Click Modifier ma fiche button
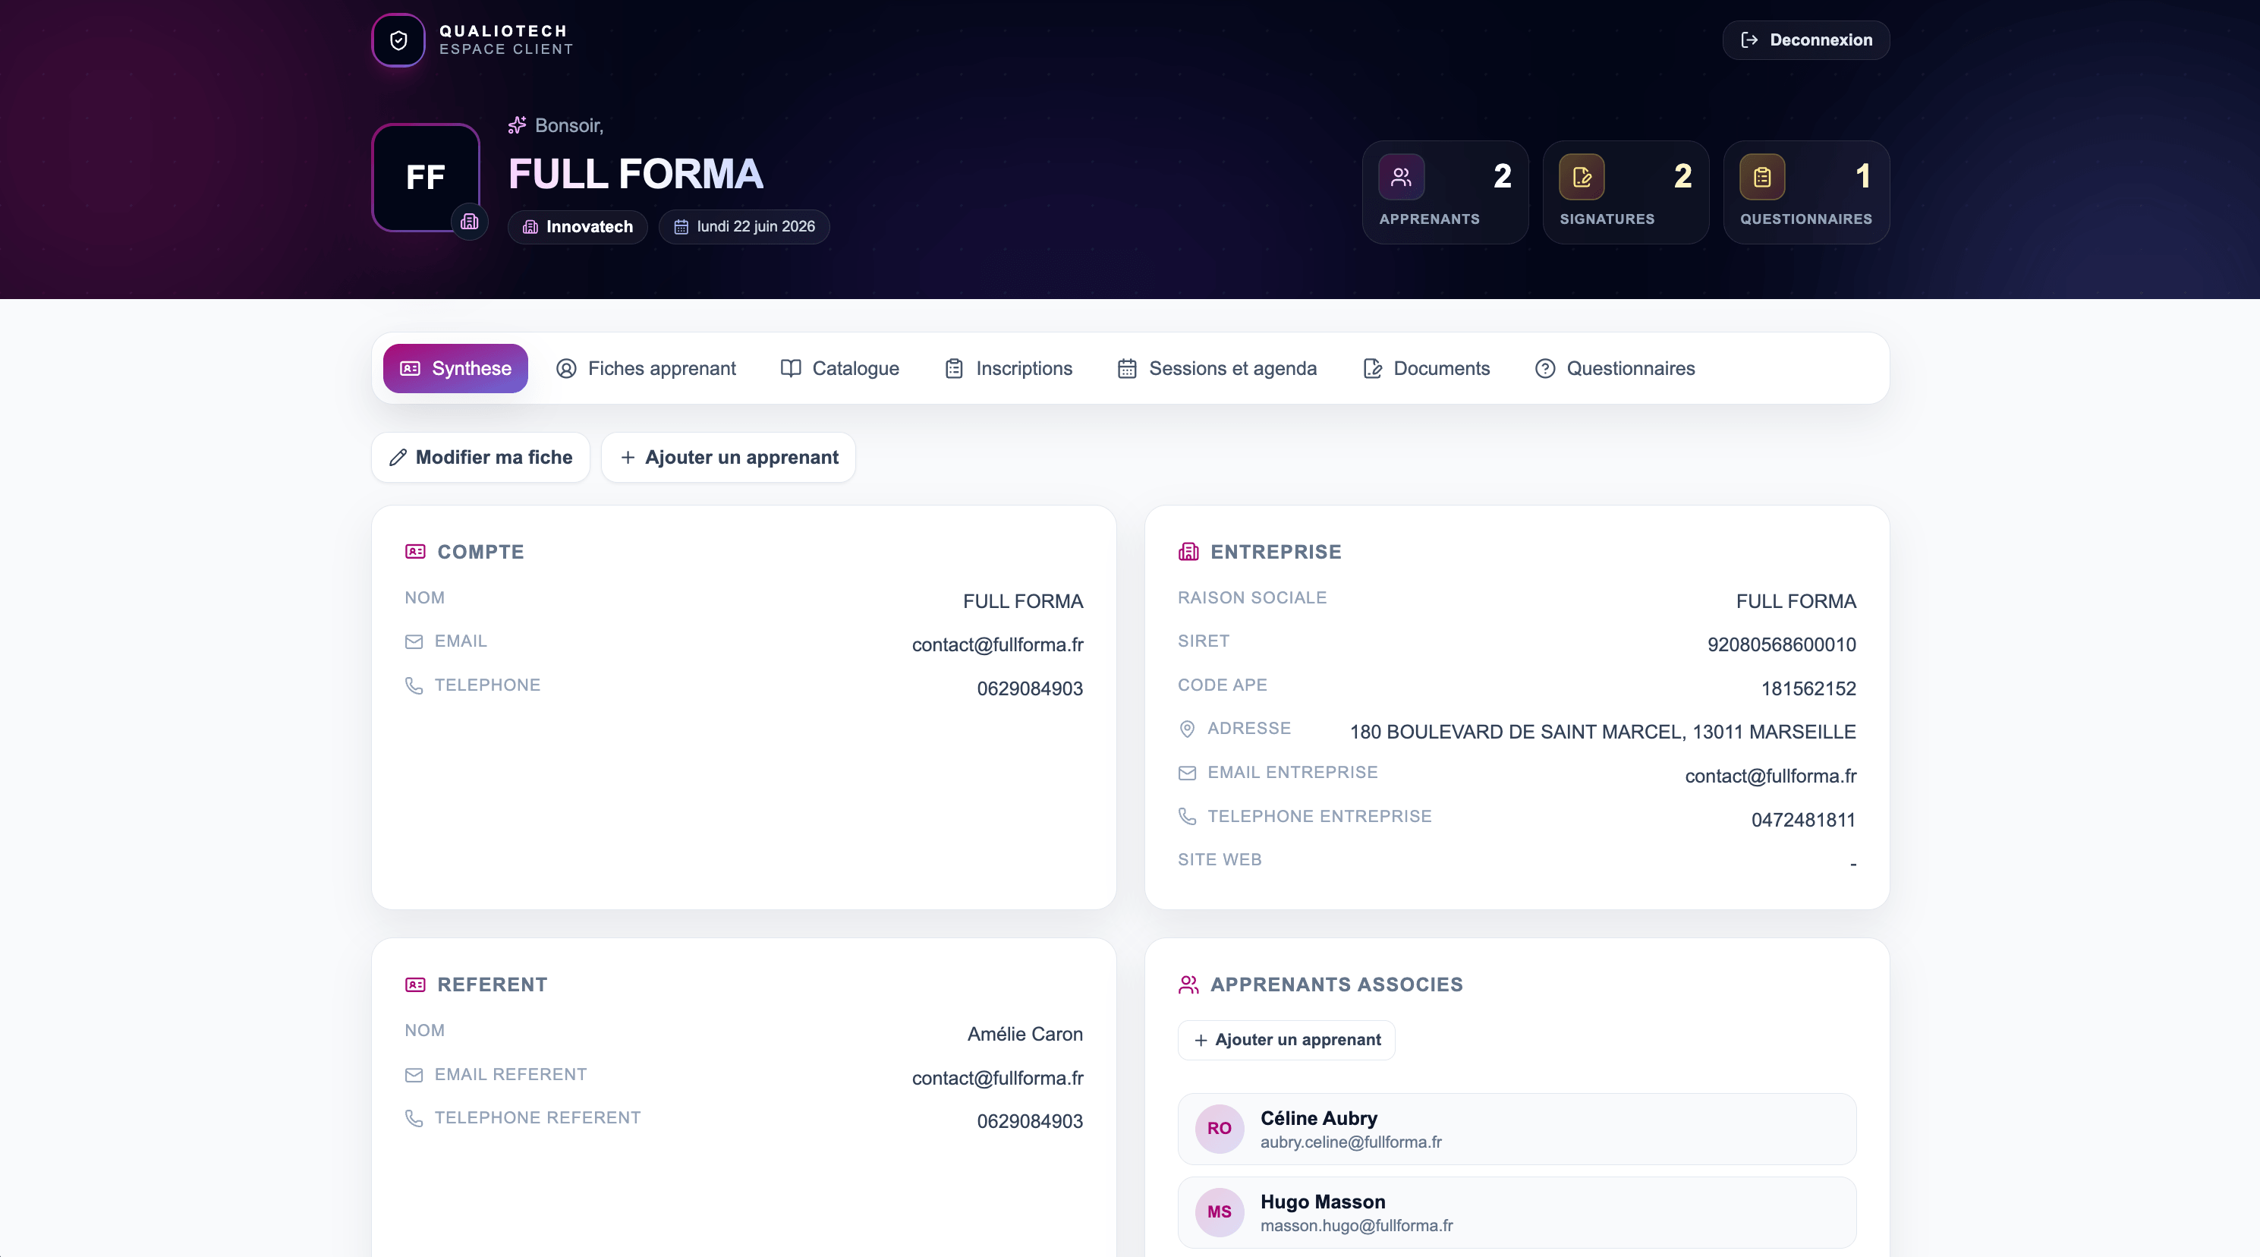 (x=481, y=457)
